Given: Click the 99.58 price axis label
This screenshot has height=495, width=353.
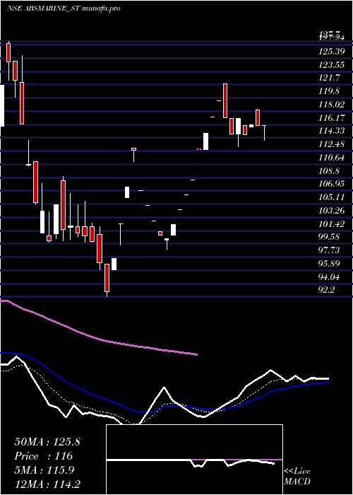Looking at the screenshot, I should pos(330,237).
